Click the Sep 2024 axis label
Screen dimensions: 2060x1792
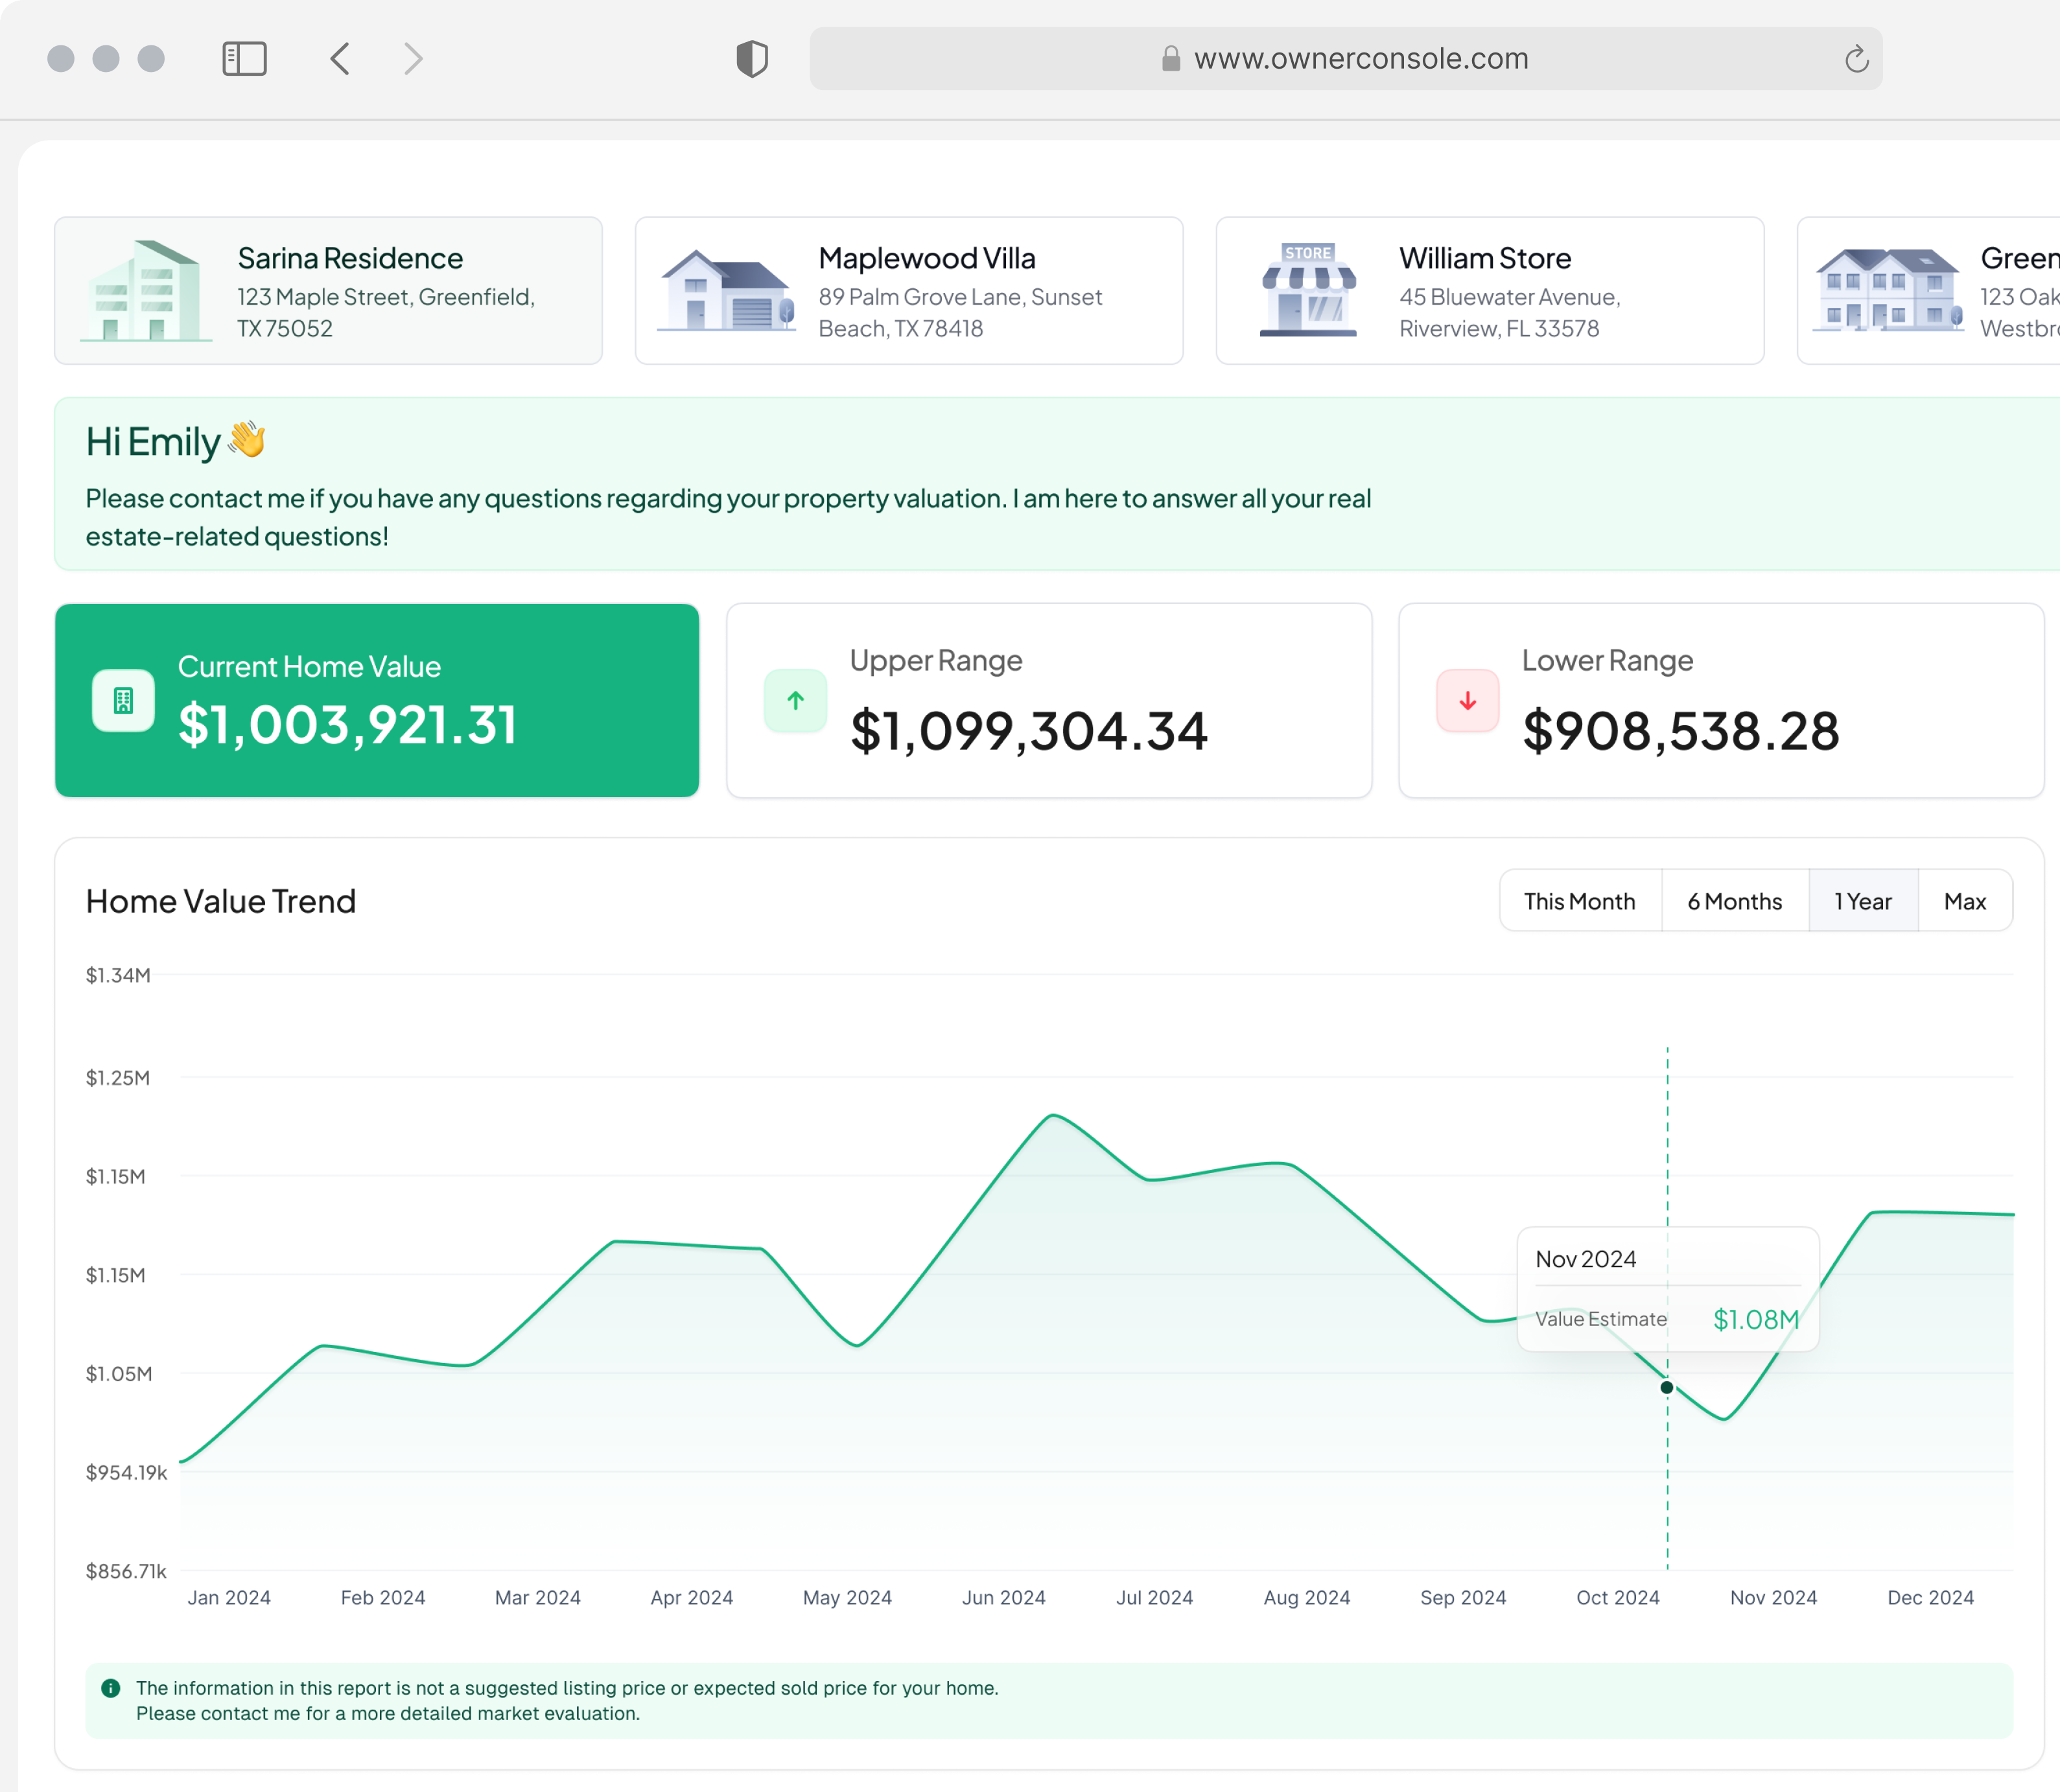pyautogui.click(x=1463, y=1598)
